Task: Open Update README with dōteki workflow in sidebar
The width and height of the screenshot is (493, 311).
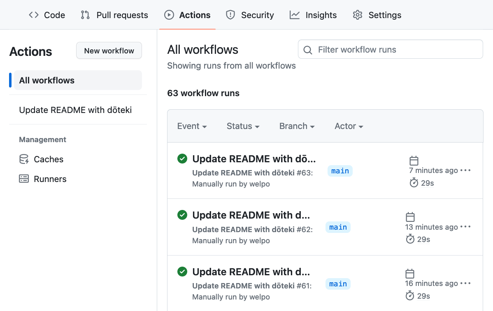Action: 75,110
